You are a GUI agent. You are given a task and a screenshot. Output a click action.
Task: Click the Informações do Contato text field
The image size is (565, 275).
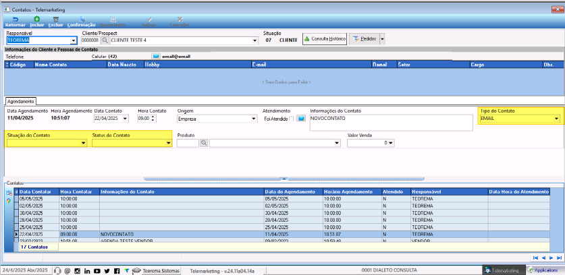tap(391, 123)
